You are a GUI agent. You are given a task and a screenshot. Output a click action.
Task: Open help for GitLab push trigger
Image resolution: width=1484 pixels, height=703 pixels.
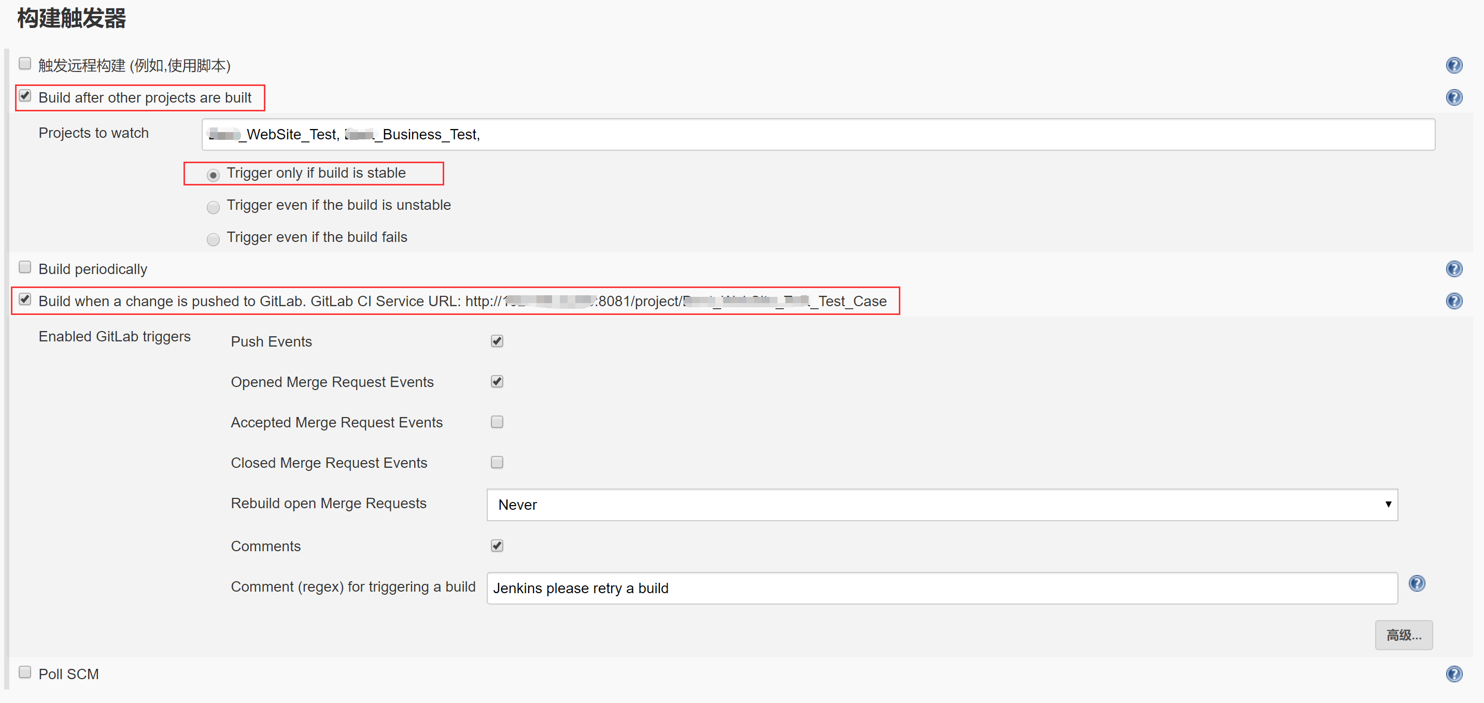tap(1453, 301)
